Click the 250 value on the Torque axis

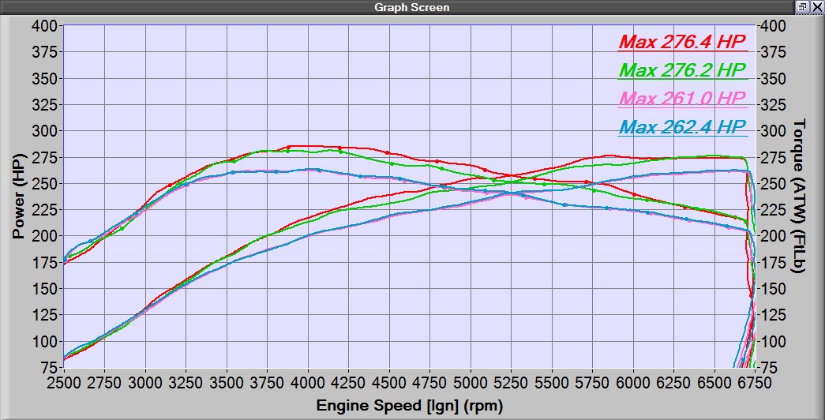coord(772,184)
